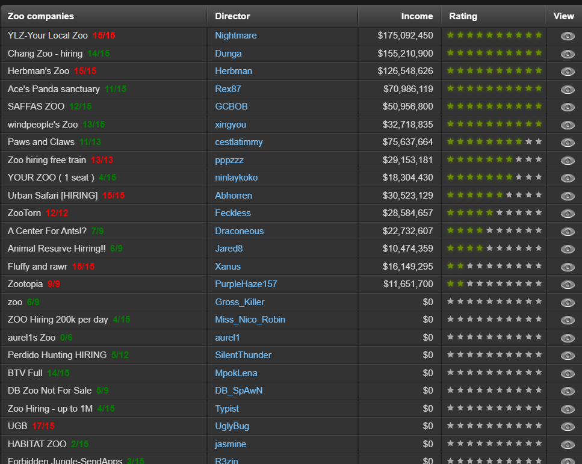Open the view icon next to UGB
The width and height of the screenshot is (582, 464).
click(x=567, y=426)
